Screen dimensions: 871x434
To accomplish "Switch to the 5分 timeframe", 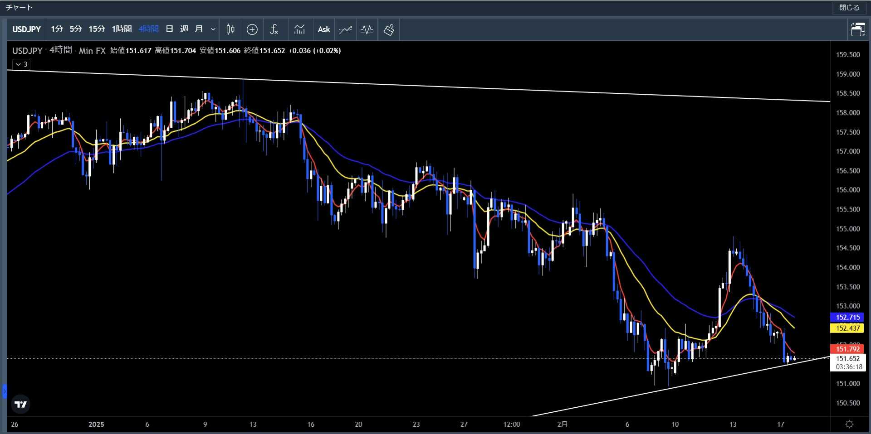I will [76, 29].
